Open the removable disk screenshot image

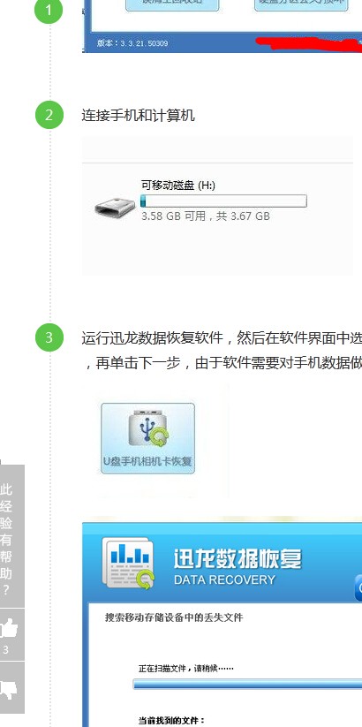click(218, 206)
